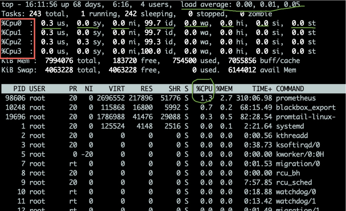Viewport: 346px width, 211px height.
Task: Click the %Cpu1 label
Action: [x=11, y=33]
